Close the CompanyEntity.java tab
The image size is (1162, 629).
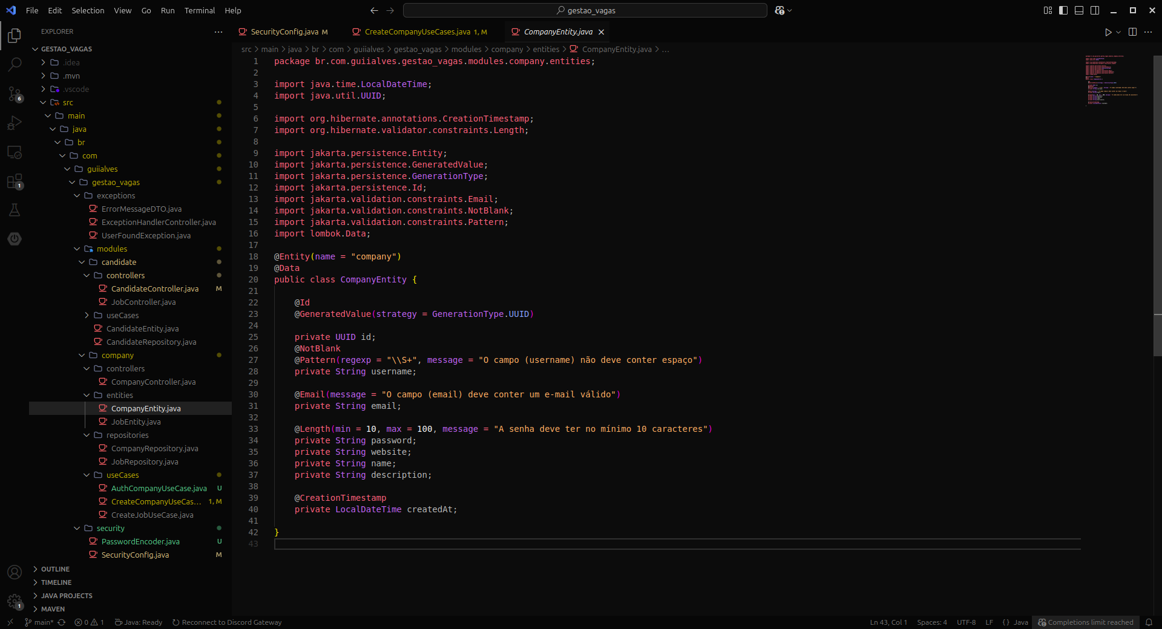coord(601,32)
